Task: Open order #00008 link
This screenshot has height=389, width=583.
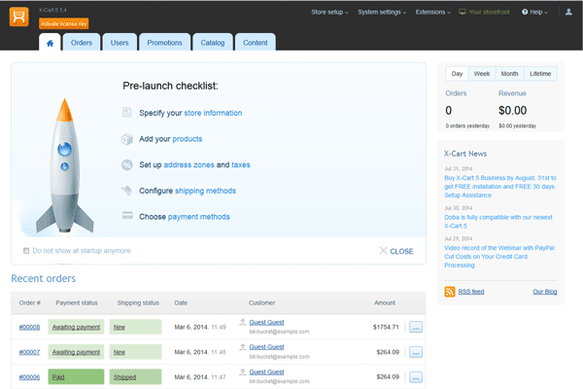Action: coord(29,327)
